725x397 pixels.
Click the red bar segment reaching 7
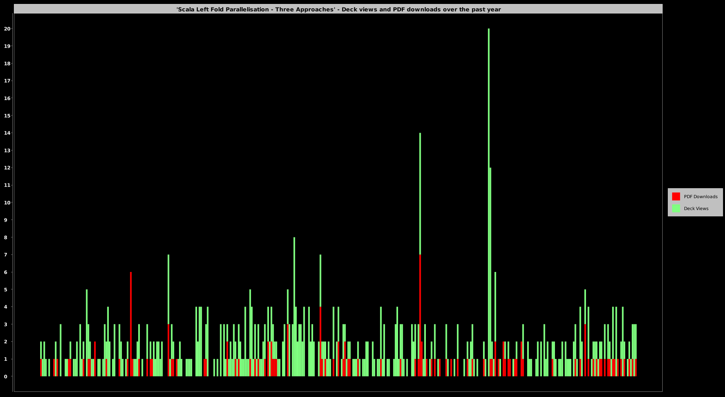point(420,316)
